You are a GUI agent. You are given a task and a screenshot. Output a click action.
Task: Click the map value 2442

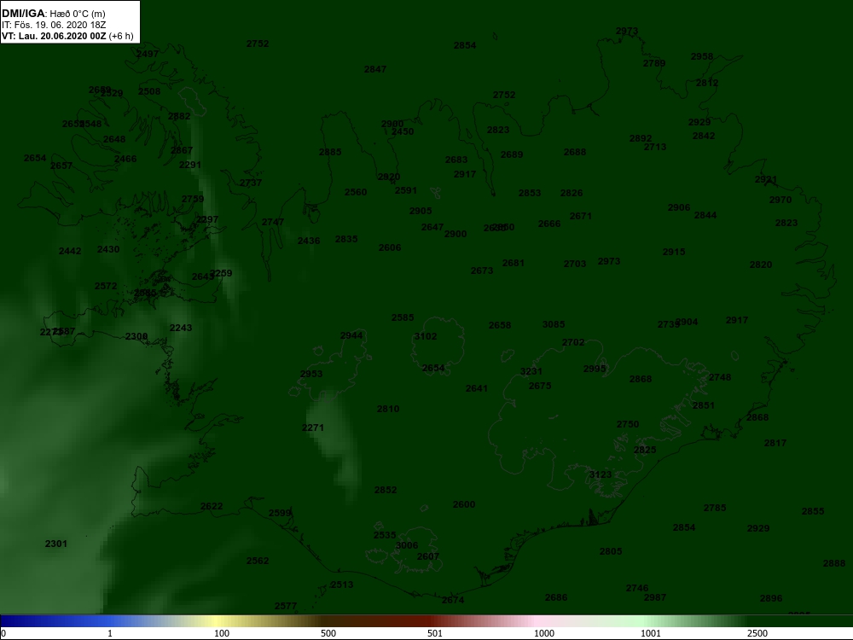coord(70,251)
